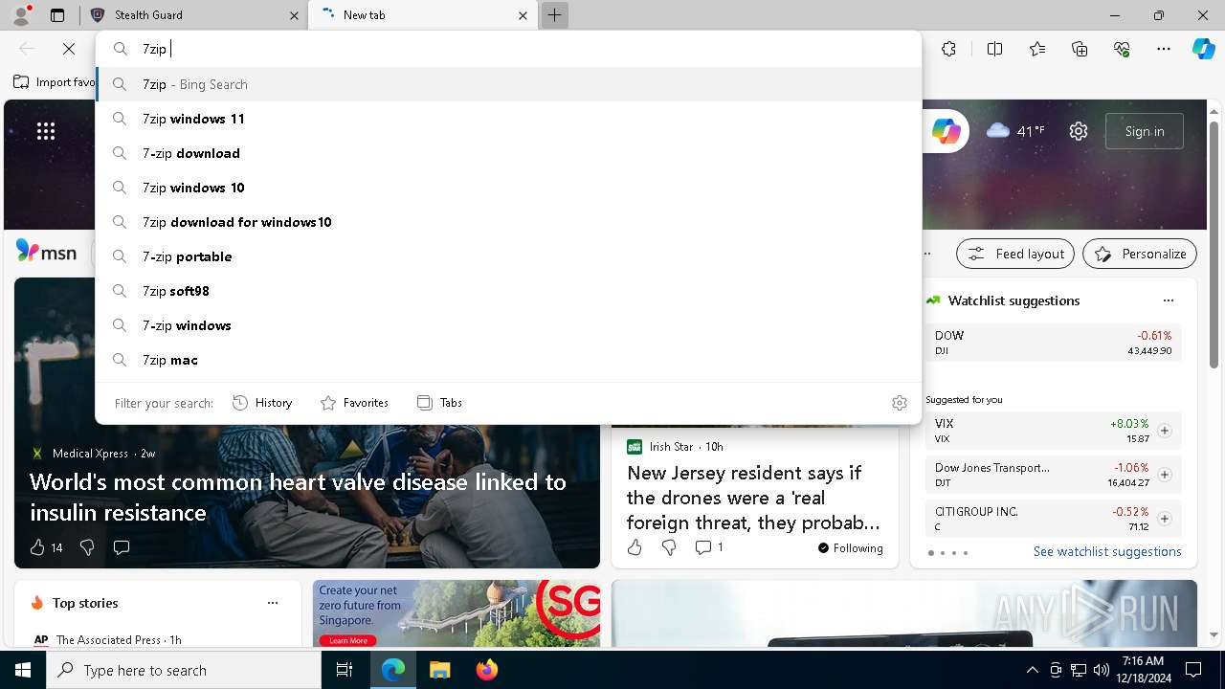This screenshot has width=1225, height=689.
Task: Choose '7zip windows 11' suggestion
Action: (508, 119)
